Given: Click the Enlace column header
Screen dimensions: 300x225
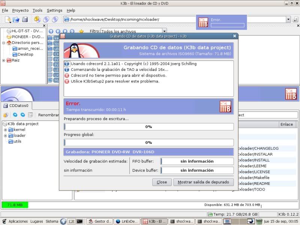Looking at the screenshot, I should pos(287,124).
